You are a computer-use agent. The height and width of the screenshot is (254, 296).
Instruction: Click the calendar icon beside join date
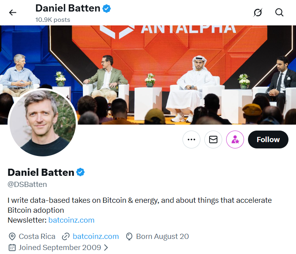[x=12, y=248]
